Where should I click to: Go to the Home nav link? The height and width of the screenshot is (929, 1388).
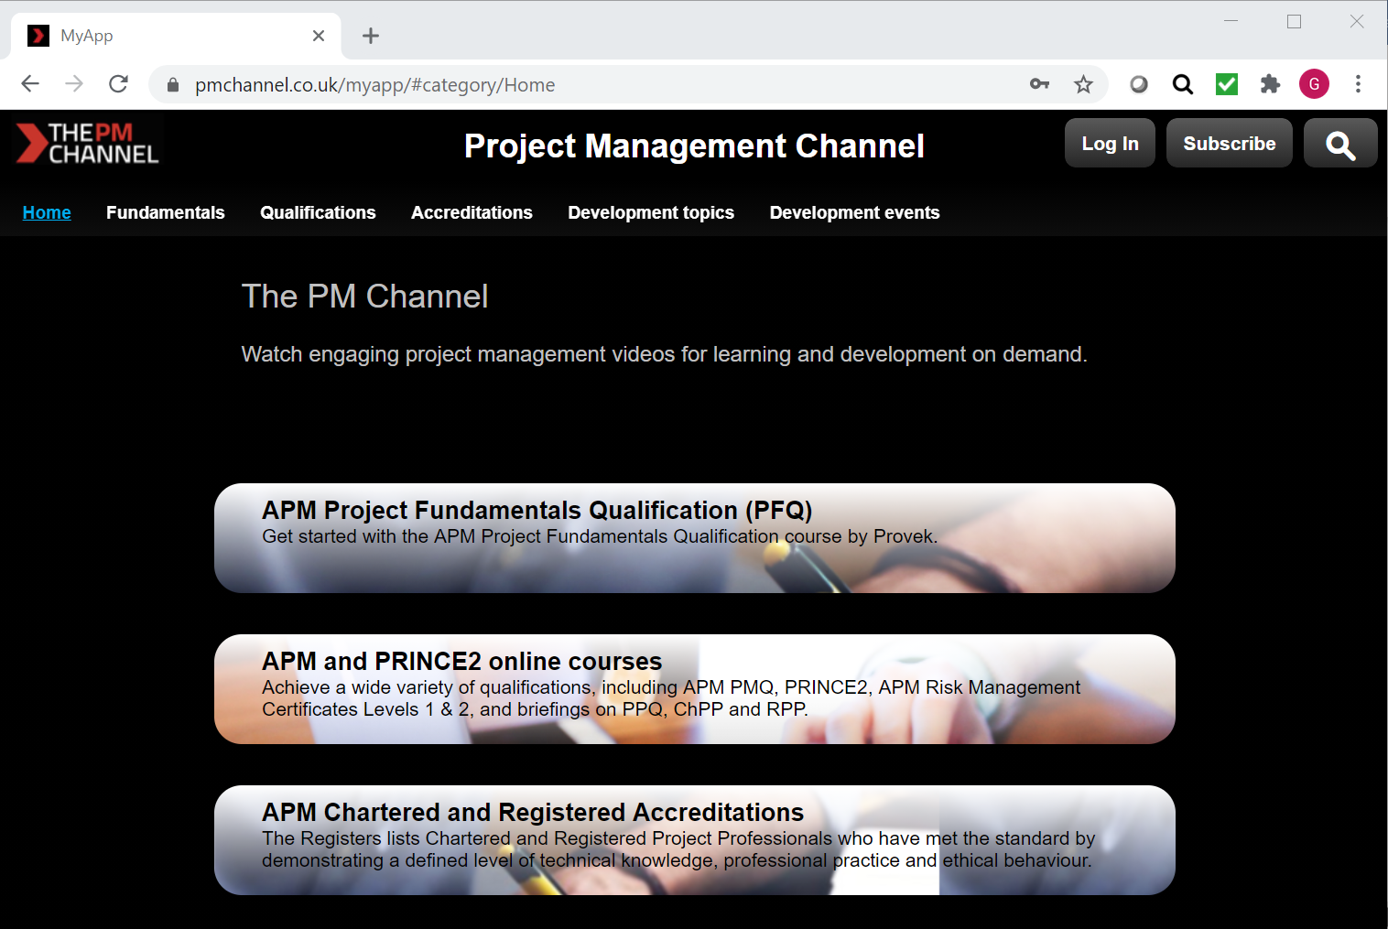[x=47, y=212]
